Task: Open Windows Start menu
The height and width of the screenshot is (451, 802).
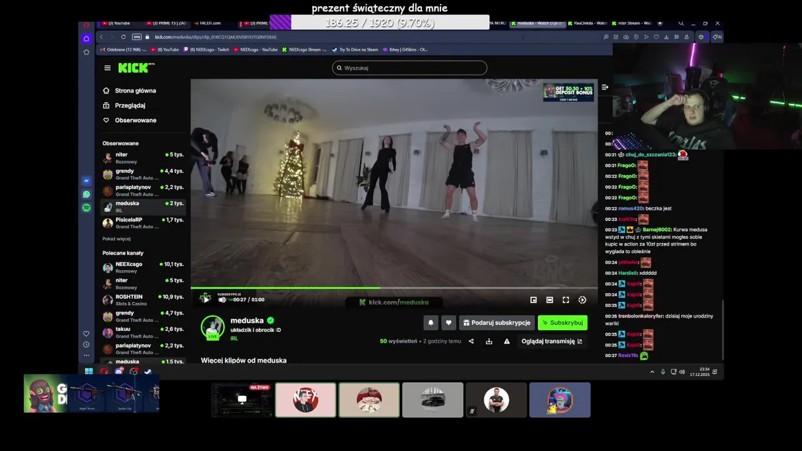Action: pos(89,371)
